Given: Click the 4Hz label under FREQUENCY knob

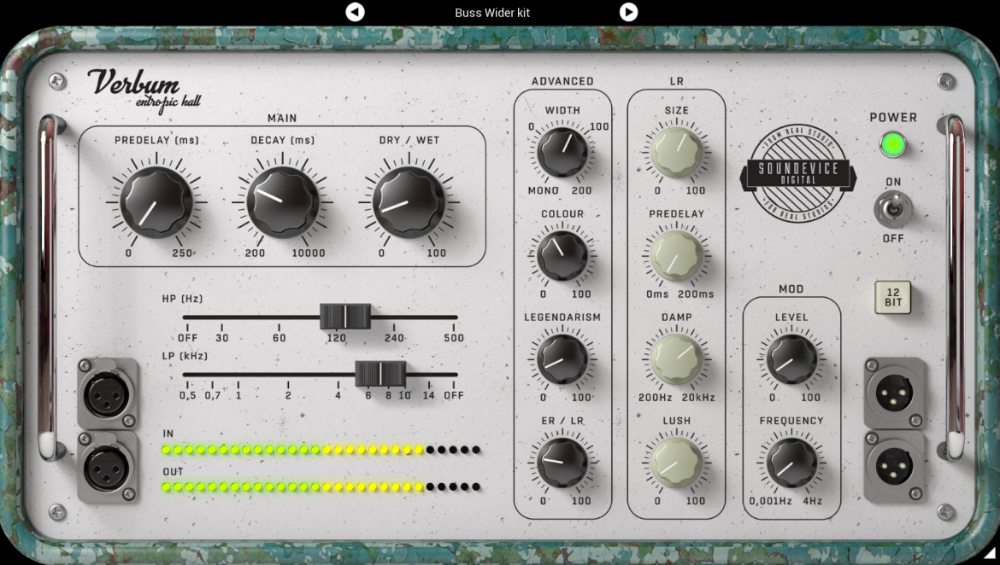Looking at the screenshot, I should (813, 501).
